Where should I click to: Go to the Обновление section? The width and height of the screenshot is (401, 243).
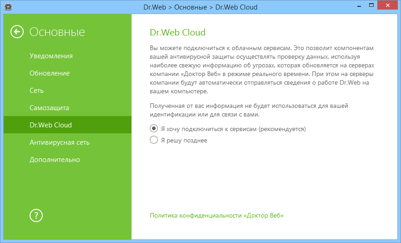(50, 73)
